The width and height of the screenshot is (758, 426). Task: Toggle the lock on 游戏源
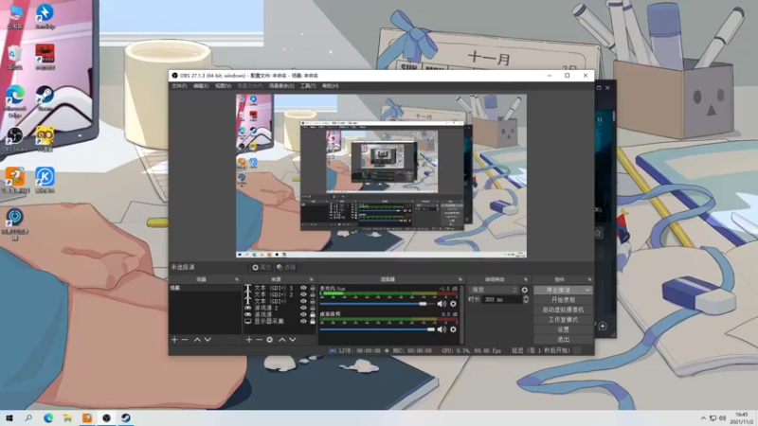313,314
